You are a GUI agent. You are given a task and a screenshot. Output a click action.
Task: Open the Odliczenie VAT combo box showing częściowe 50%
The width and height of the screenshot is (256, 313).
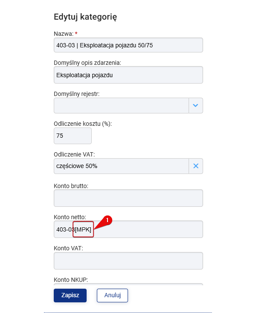tap(121, 166)
